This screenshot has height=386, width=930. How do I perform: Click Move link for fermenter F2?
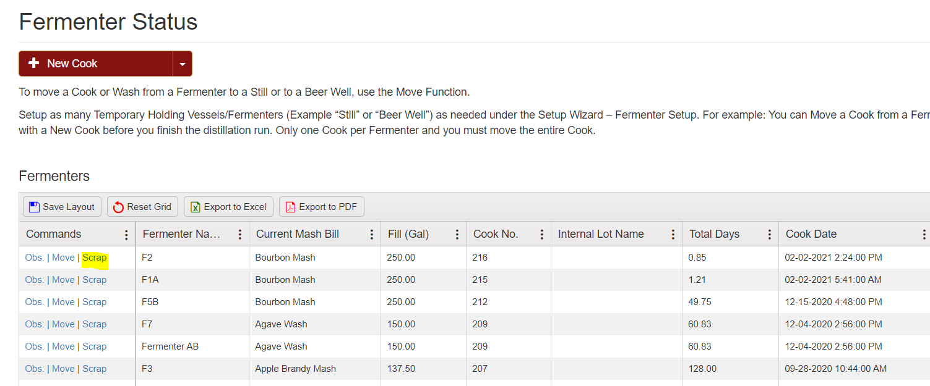pos(63,258)
